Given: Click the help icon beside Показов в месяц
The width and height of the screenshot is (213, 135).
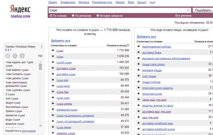Looking at the screenshot, I should 128,45.
